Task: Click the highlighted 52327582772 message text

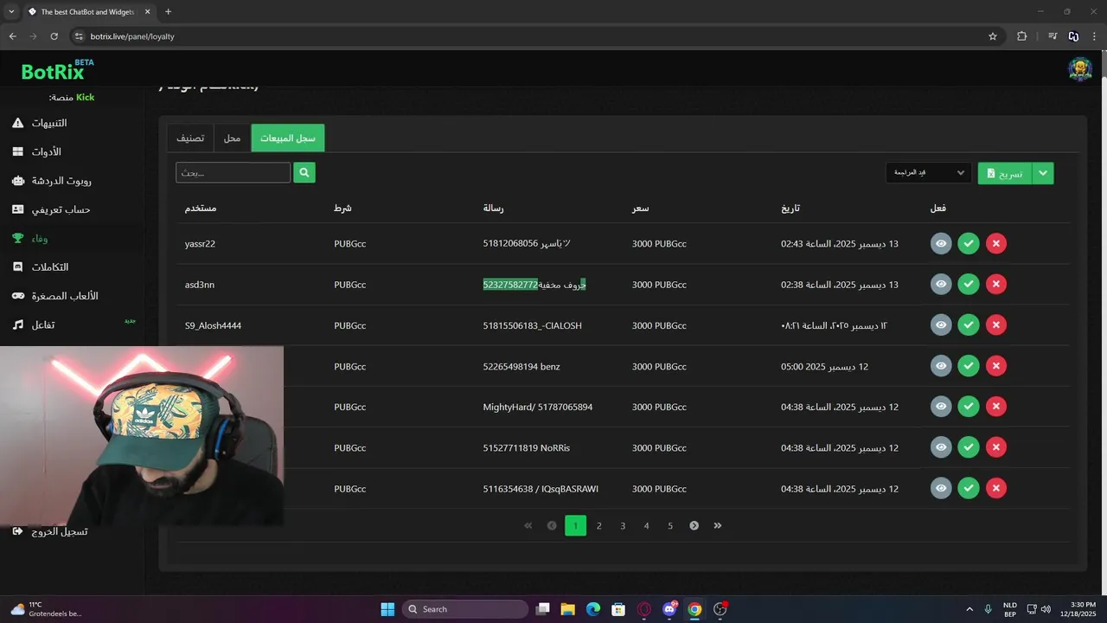Action: pos(510,285)
